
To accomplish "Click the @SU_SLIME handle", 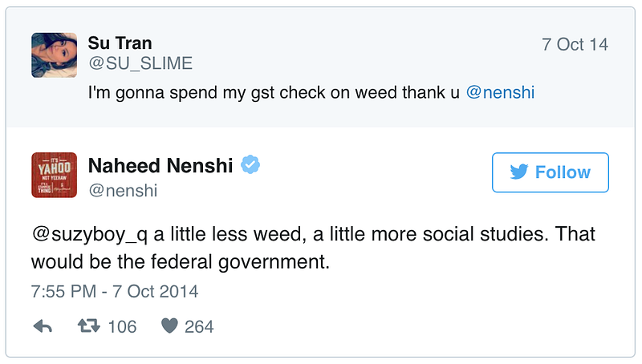I will pyautogui.click(x=140, y=63).
